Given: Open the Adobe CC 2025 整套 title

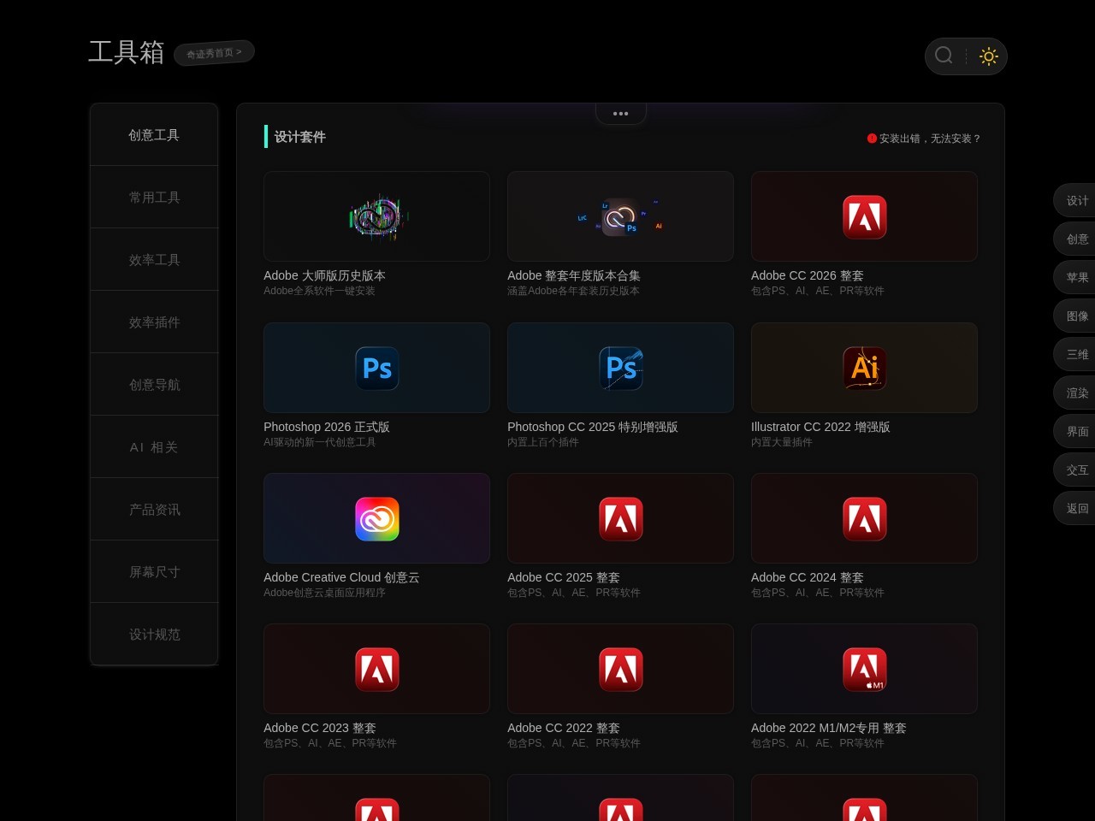Looking at the screenshot, I should (x=564, y=577).
